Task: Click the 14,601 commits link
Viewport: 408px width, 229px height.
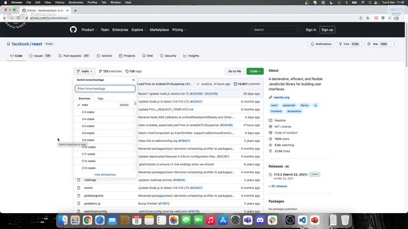Action: point(247,84)
